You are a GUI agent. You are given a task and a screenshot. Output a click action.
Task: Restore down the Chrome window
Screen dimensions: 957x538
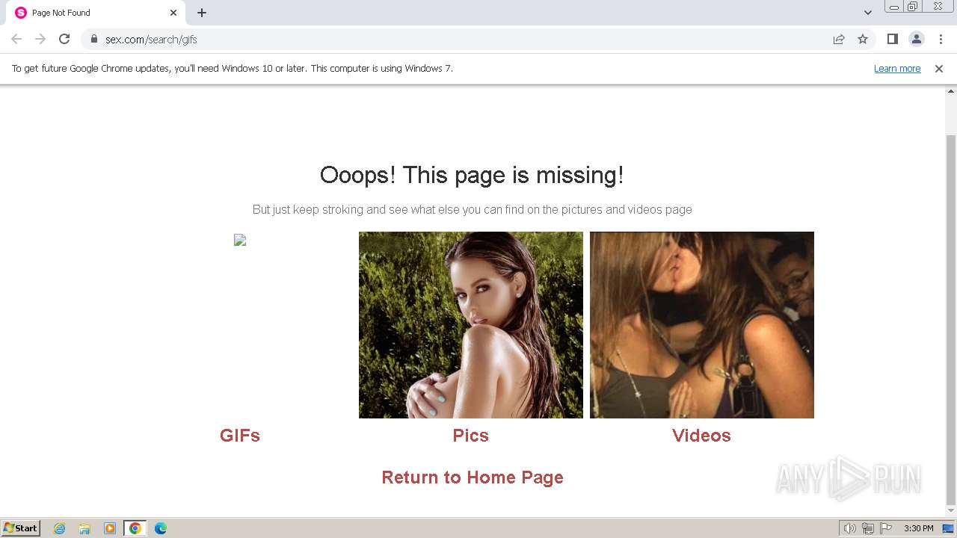pos(913,7)
